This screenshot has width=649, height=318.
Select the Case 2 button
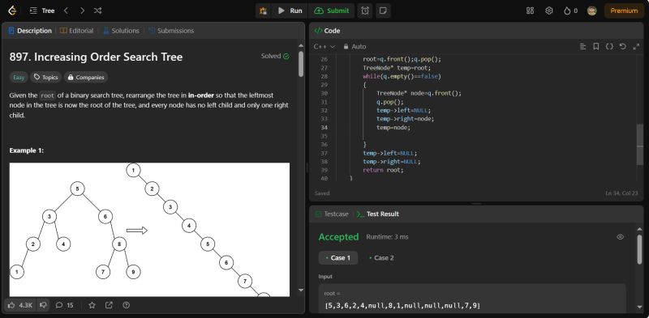tap(381, 257)
